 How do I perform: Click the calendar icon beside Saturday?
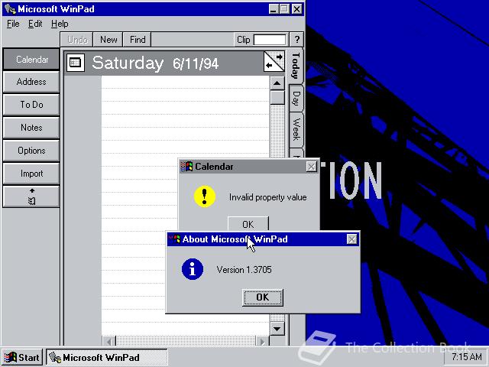point(76,63)
